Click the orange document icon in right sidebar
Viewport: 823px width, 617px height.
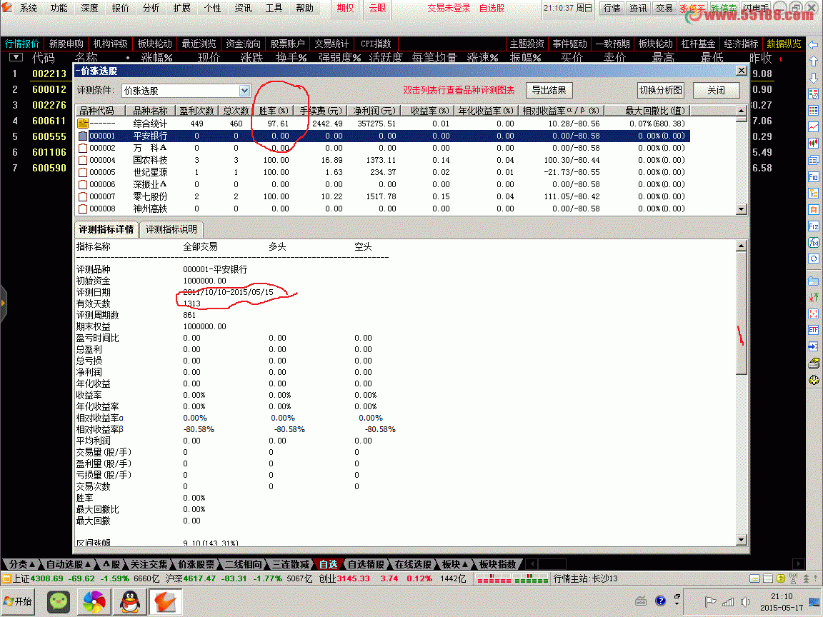click(813, 209)
